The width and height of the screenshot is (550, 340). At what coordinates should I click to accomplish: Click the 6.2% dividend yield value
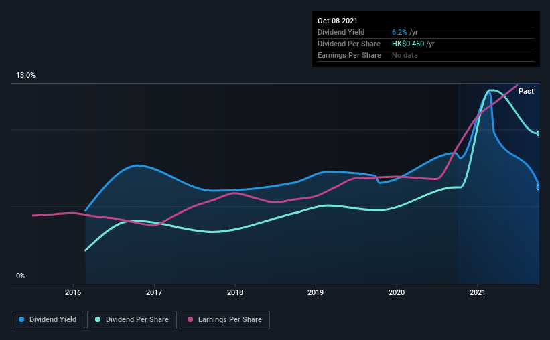(x=399, y=32)
